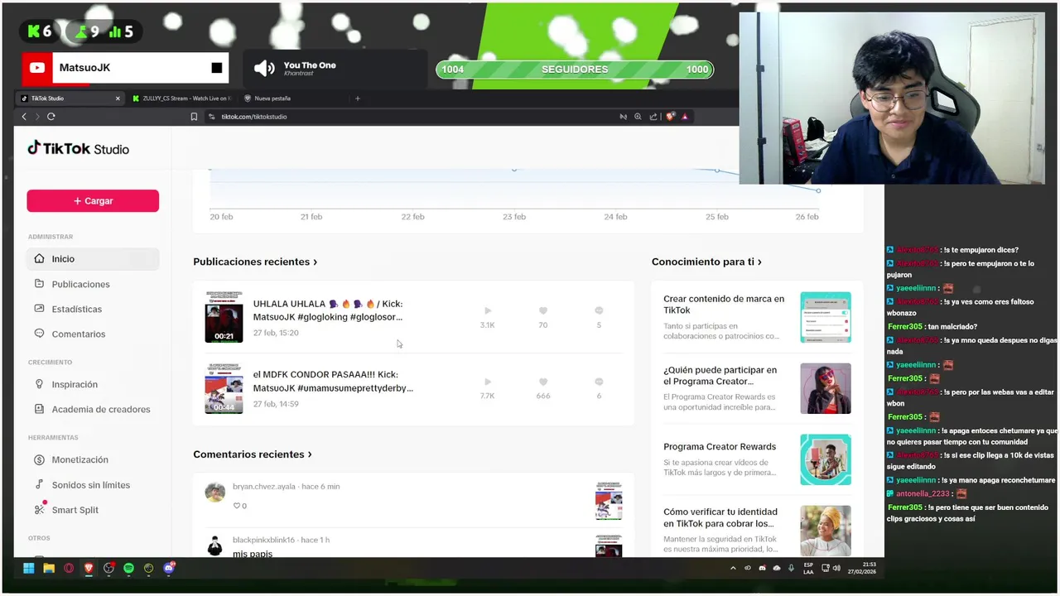The width and height of the screenshot is (1060, 596).
Task: Click bryan.chvez.ayala avatar
Action: (x=215, y=493)
